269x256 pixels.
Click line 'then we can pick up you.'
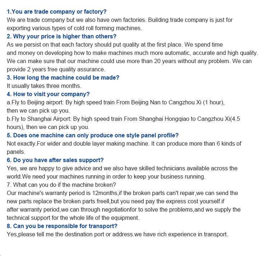[x=38, y=110]
